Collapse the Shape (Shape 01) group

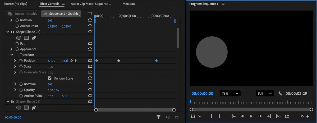coord(8,102)
